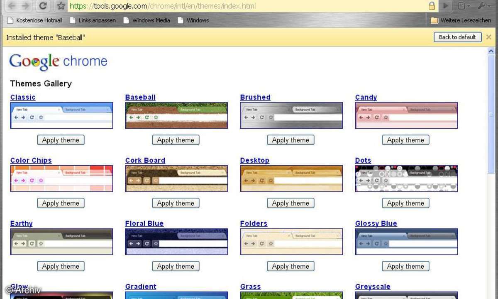This screenshot has height=299, width=498.
Task: Click the vertical scrollbar thumb
Action: tap(492, 115)
